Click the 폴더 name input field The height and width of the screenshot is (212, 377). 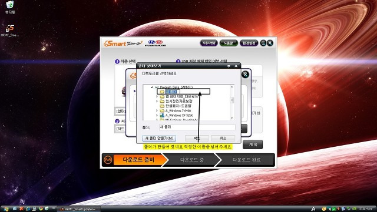point(197,127)
